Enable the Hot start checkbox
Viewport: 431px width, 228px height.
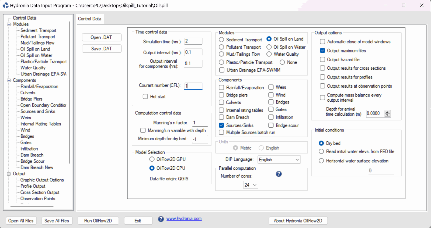pyautogui.click(x=145, y=97)
